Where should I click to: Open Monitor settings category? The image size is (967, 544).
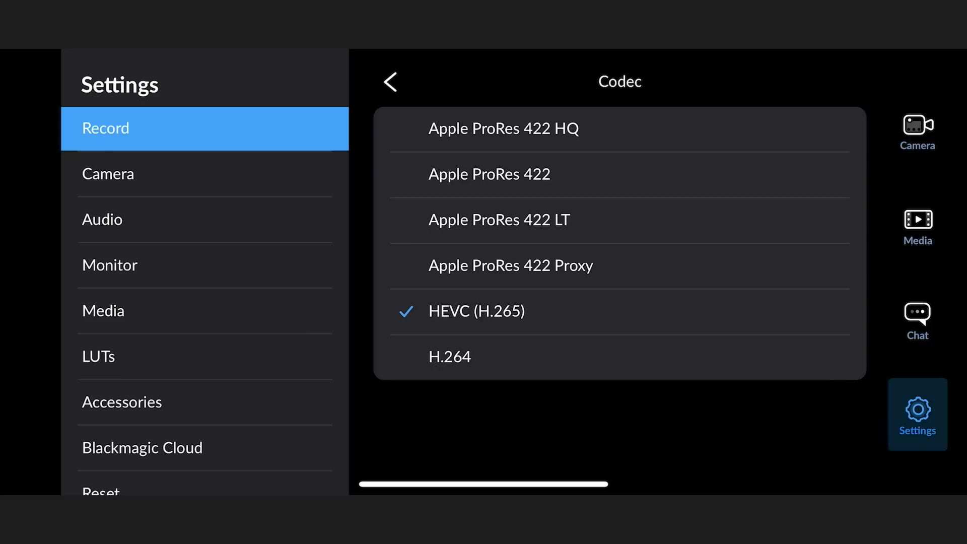[204, 265]
